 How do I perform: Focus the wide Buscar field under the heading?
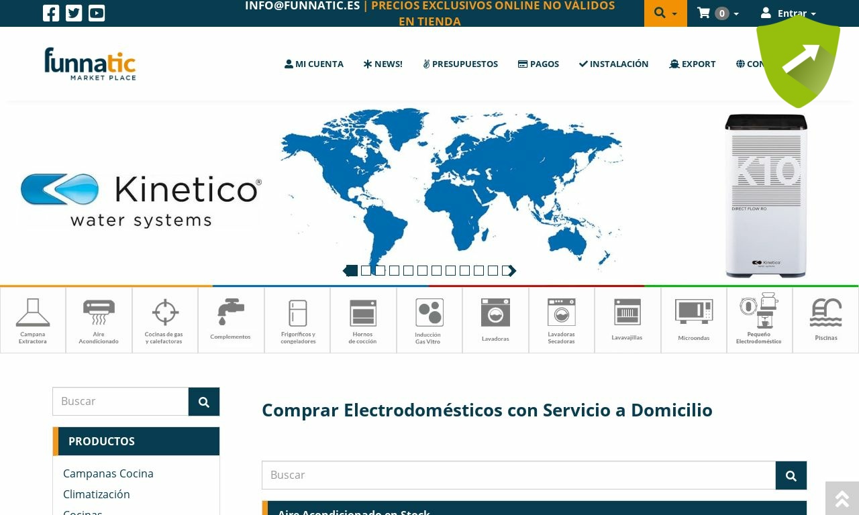519,475
